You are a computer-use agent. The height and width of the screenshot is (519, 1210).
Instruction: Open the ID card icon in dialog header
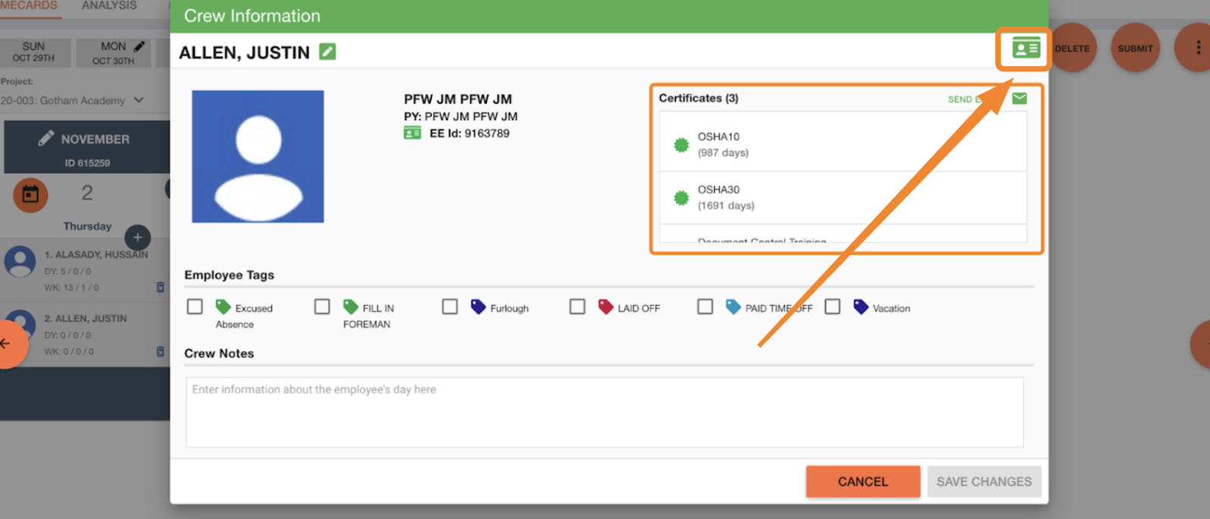click(x=1026, y=49)
